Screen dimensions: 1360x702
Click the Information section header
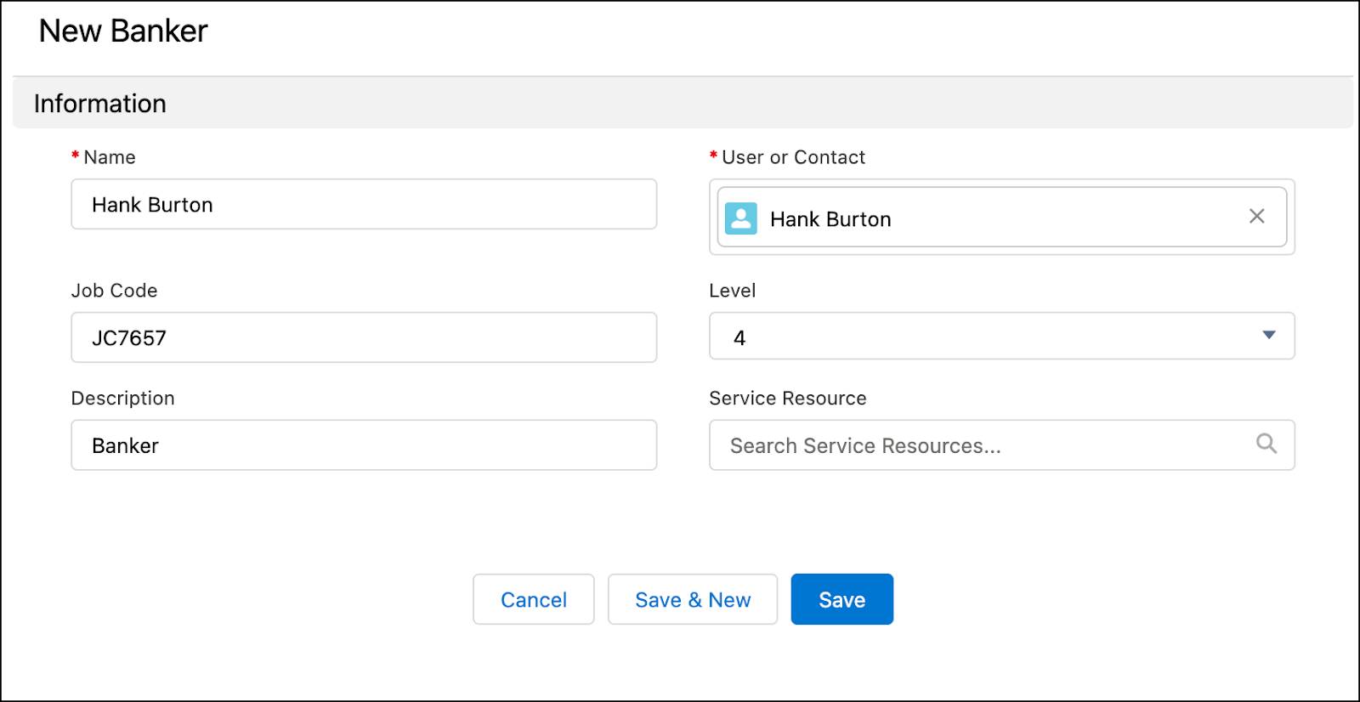100,104
